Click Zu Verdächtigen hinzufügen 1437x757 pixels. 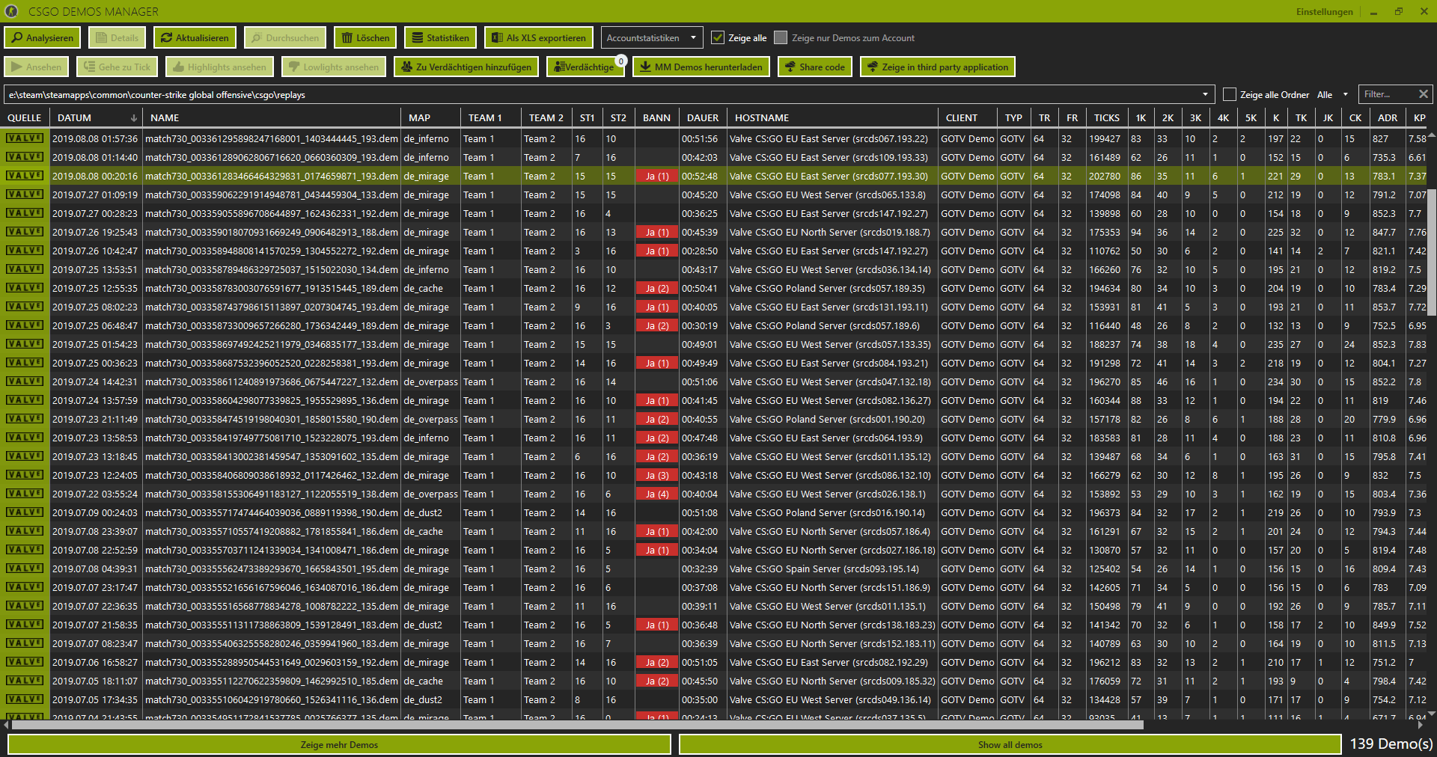coord(466,67)
